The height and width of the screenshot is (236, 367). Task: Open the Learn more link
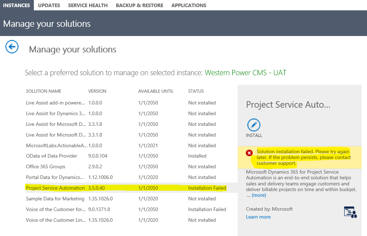coord(258,217)
